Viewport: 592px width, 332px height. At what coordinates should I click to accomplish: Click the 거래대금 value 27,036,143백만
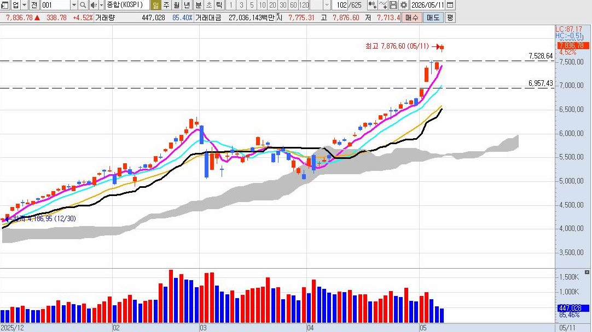coord(252,17)
